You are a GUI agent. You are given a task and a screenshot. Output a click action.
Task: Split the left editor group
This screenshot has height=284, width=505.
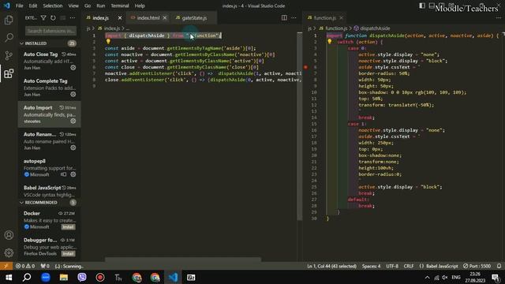pyautogui.click(x=284, y=17)
